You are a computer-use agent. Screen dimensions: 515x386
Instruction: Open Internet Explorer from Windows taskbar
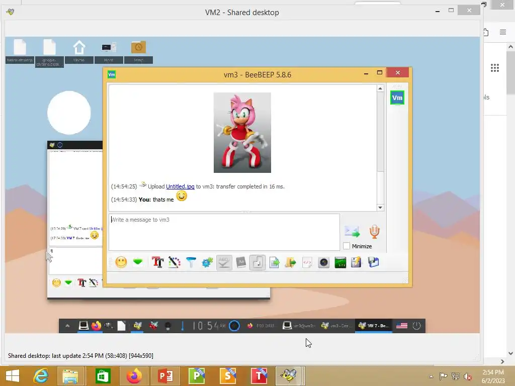(41, 376)
